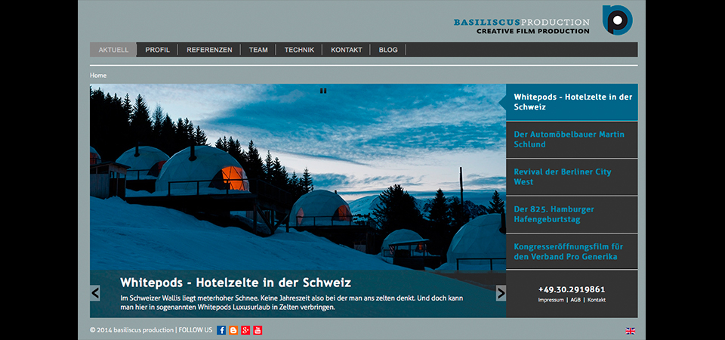
Task: Click the slide description about Schweizer Wallis
Action: pos(292,302)
